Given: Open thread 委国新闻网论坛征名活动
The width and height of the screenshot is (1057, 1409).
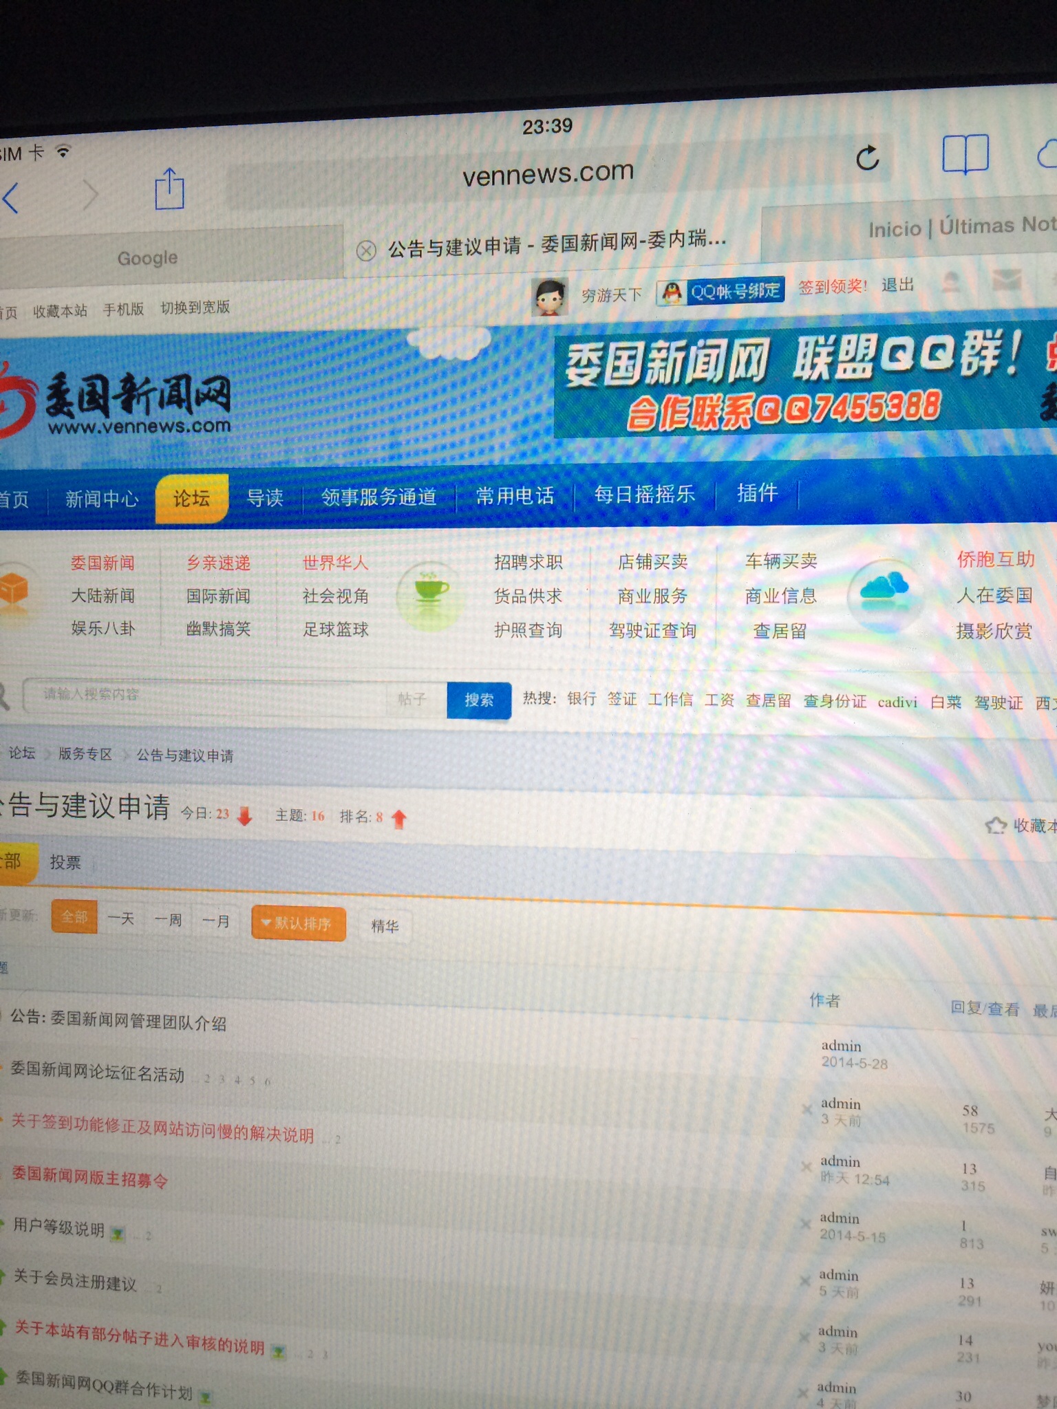Looking at the screenshot, I should point(97,1073).
